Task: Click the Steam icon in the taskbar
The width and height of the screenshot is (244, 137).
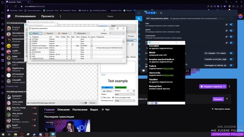Action: coord(34,134)
